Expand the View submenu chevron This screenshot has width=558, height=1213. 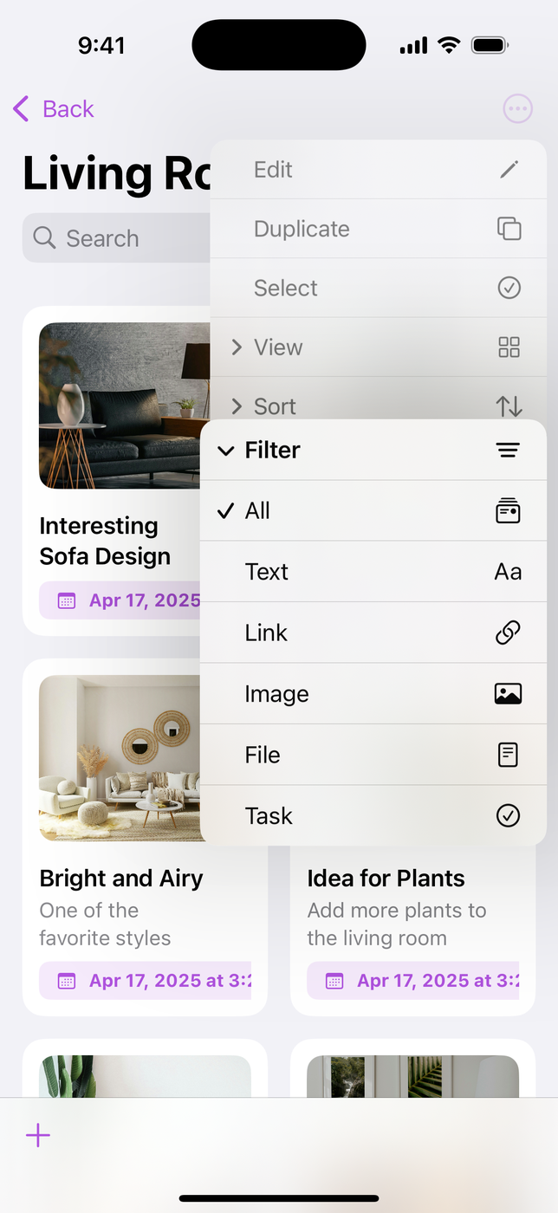tap(237, 347)
